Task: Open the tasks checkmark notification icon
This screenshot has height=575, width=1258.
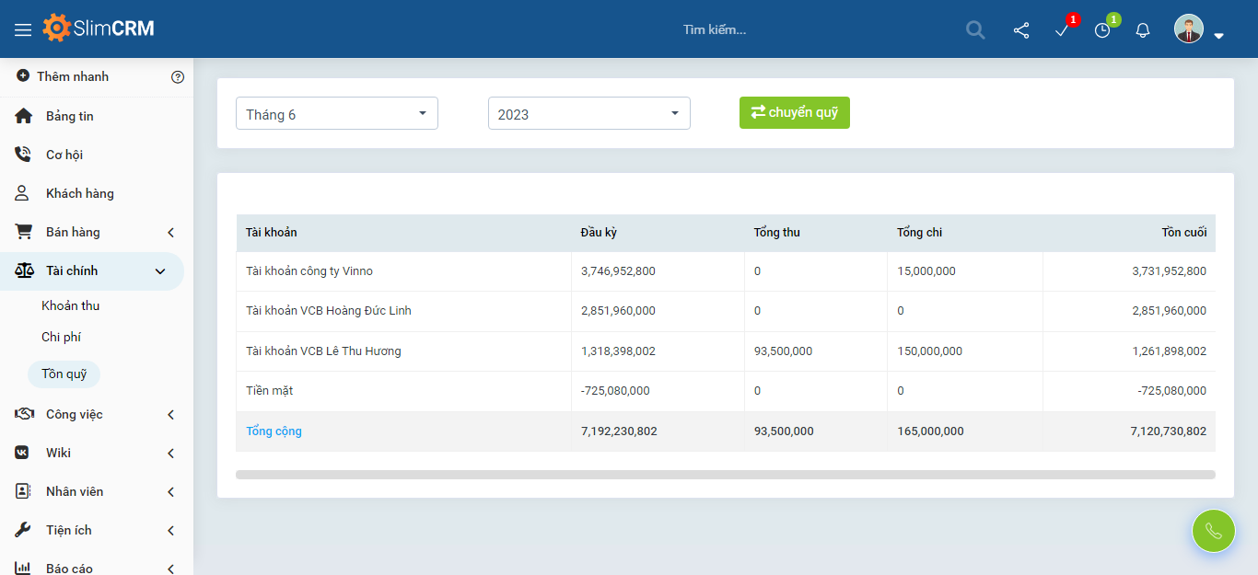Action: click(x=1062, y=30)
